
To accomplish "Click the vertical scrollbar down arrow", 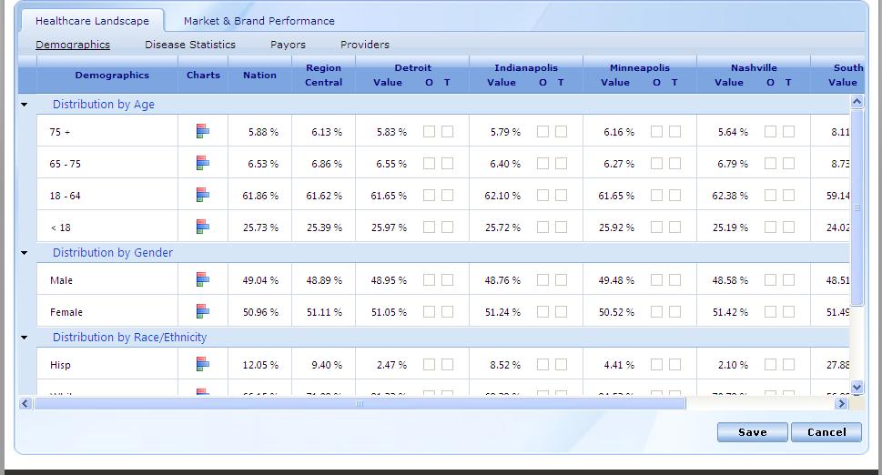I will point(857,387).
